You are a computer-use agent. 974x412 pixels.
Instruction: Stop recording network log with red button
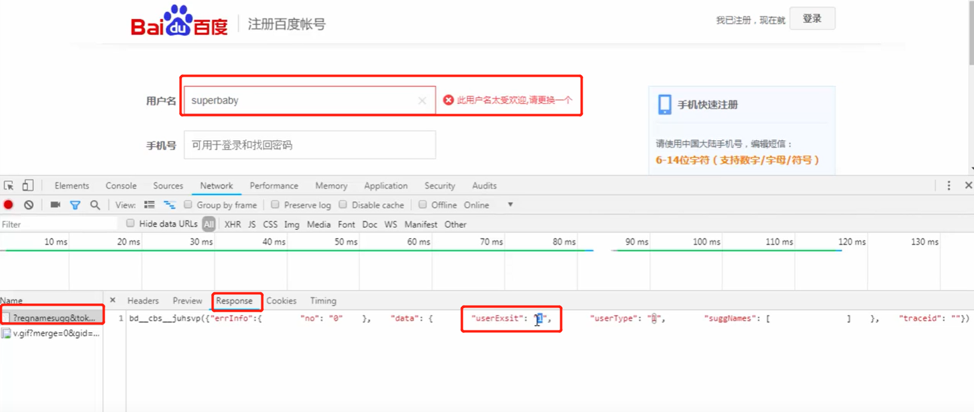point(8,205)
